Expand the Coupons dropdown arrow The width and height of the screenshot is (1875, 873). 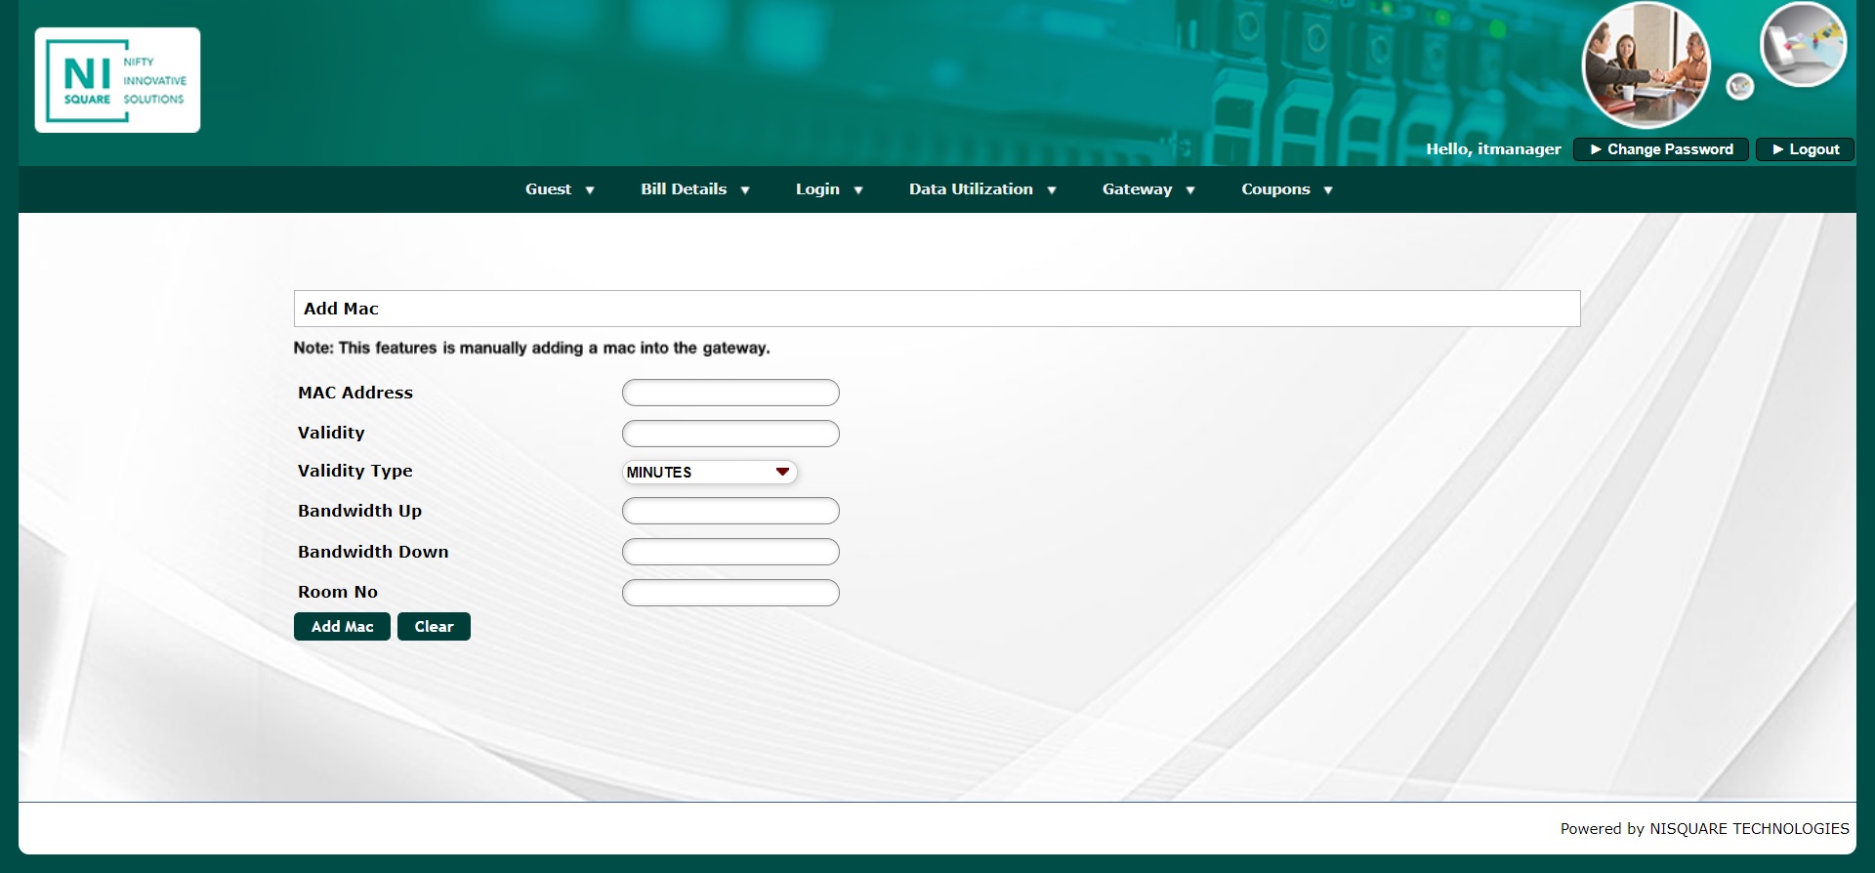coord(1328,190)
